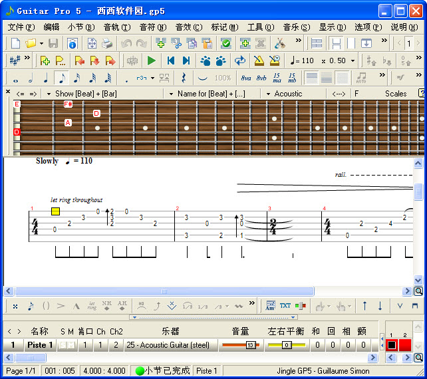Toggle the metronome icon
This screenshot has width=427, height=379.
coord(259,61)
